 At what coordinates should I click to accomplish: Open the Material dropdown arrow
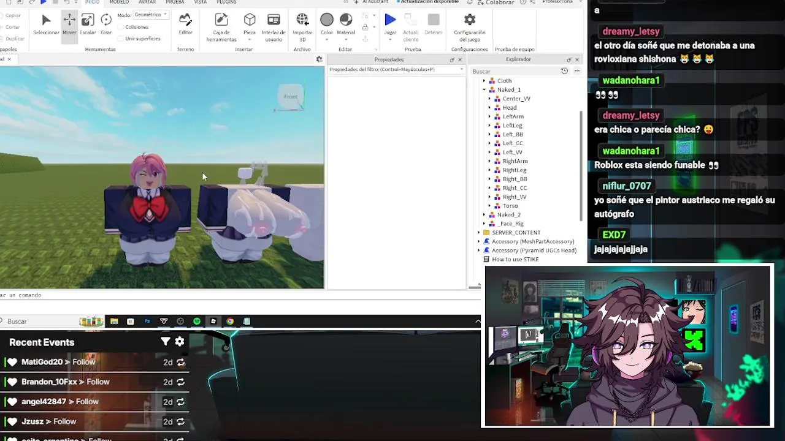point(346,40)
